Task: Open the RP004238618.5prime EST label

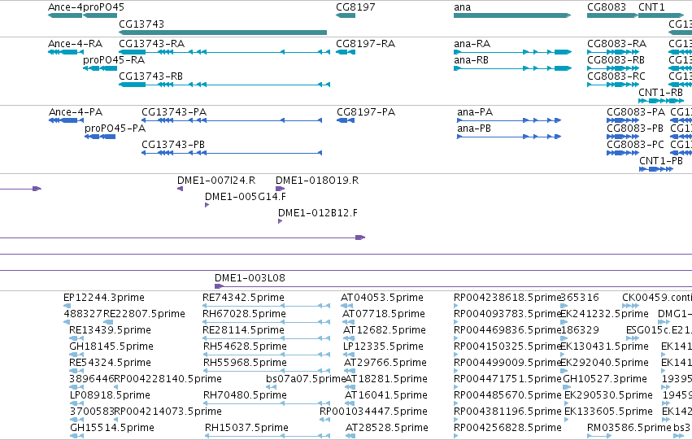Action: pos(507,298)
